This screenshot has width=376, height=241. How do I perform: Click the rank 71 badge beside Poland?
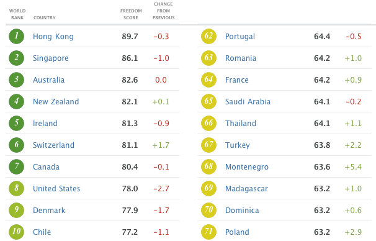(x=208, y=232)
